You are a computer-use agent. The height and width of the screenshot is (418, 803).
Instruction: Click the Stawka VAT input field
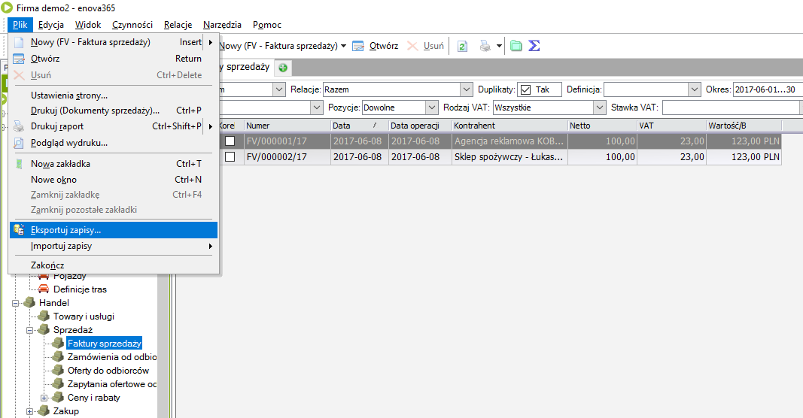coord(730,108)
